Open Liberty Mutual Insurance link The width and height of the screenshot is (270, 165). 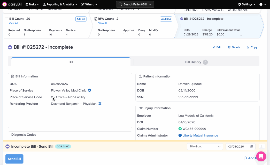[x=200, y=135]
